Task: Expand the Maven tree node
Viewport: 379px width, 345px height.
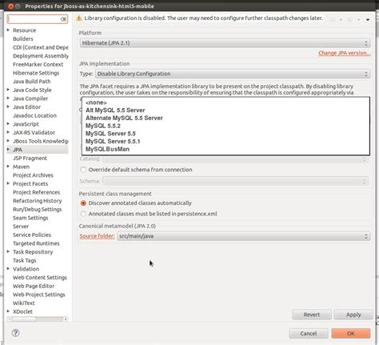Action: point(8,166)
